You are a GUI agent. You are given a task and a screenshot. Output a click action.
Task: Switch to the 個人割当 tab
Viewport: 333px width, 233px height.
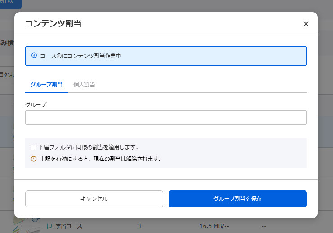pyautogui.click(x=84, y=85)
